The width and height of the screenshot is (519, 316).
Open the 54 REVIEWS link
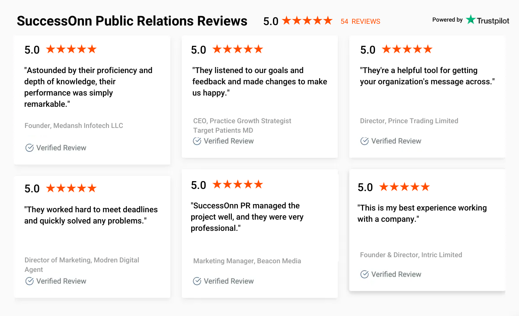point(360,21)
